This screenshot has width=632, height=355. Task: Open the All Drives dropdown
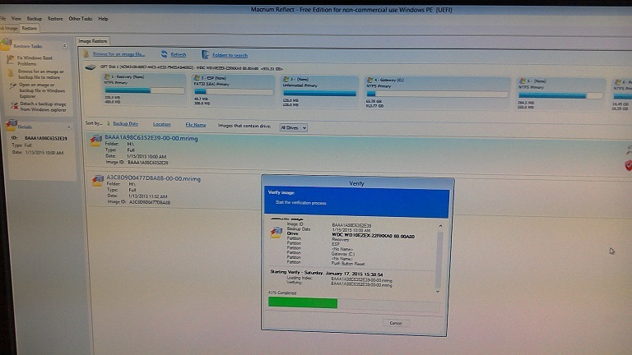click(x=294, y=127)
